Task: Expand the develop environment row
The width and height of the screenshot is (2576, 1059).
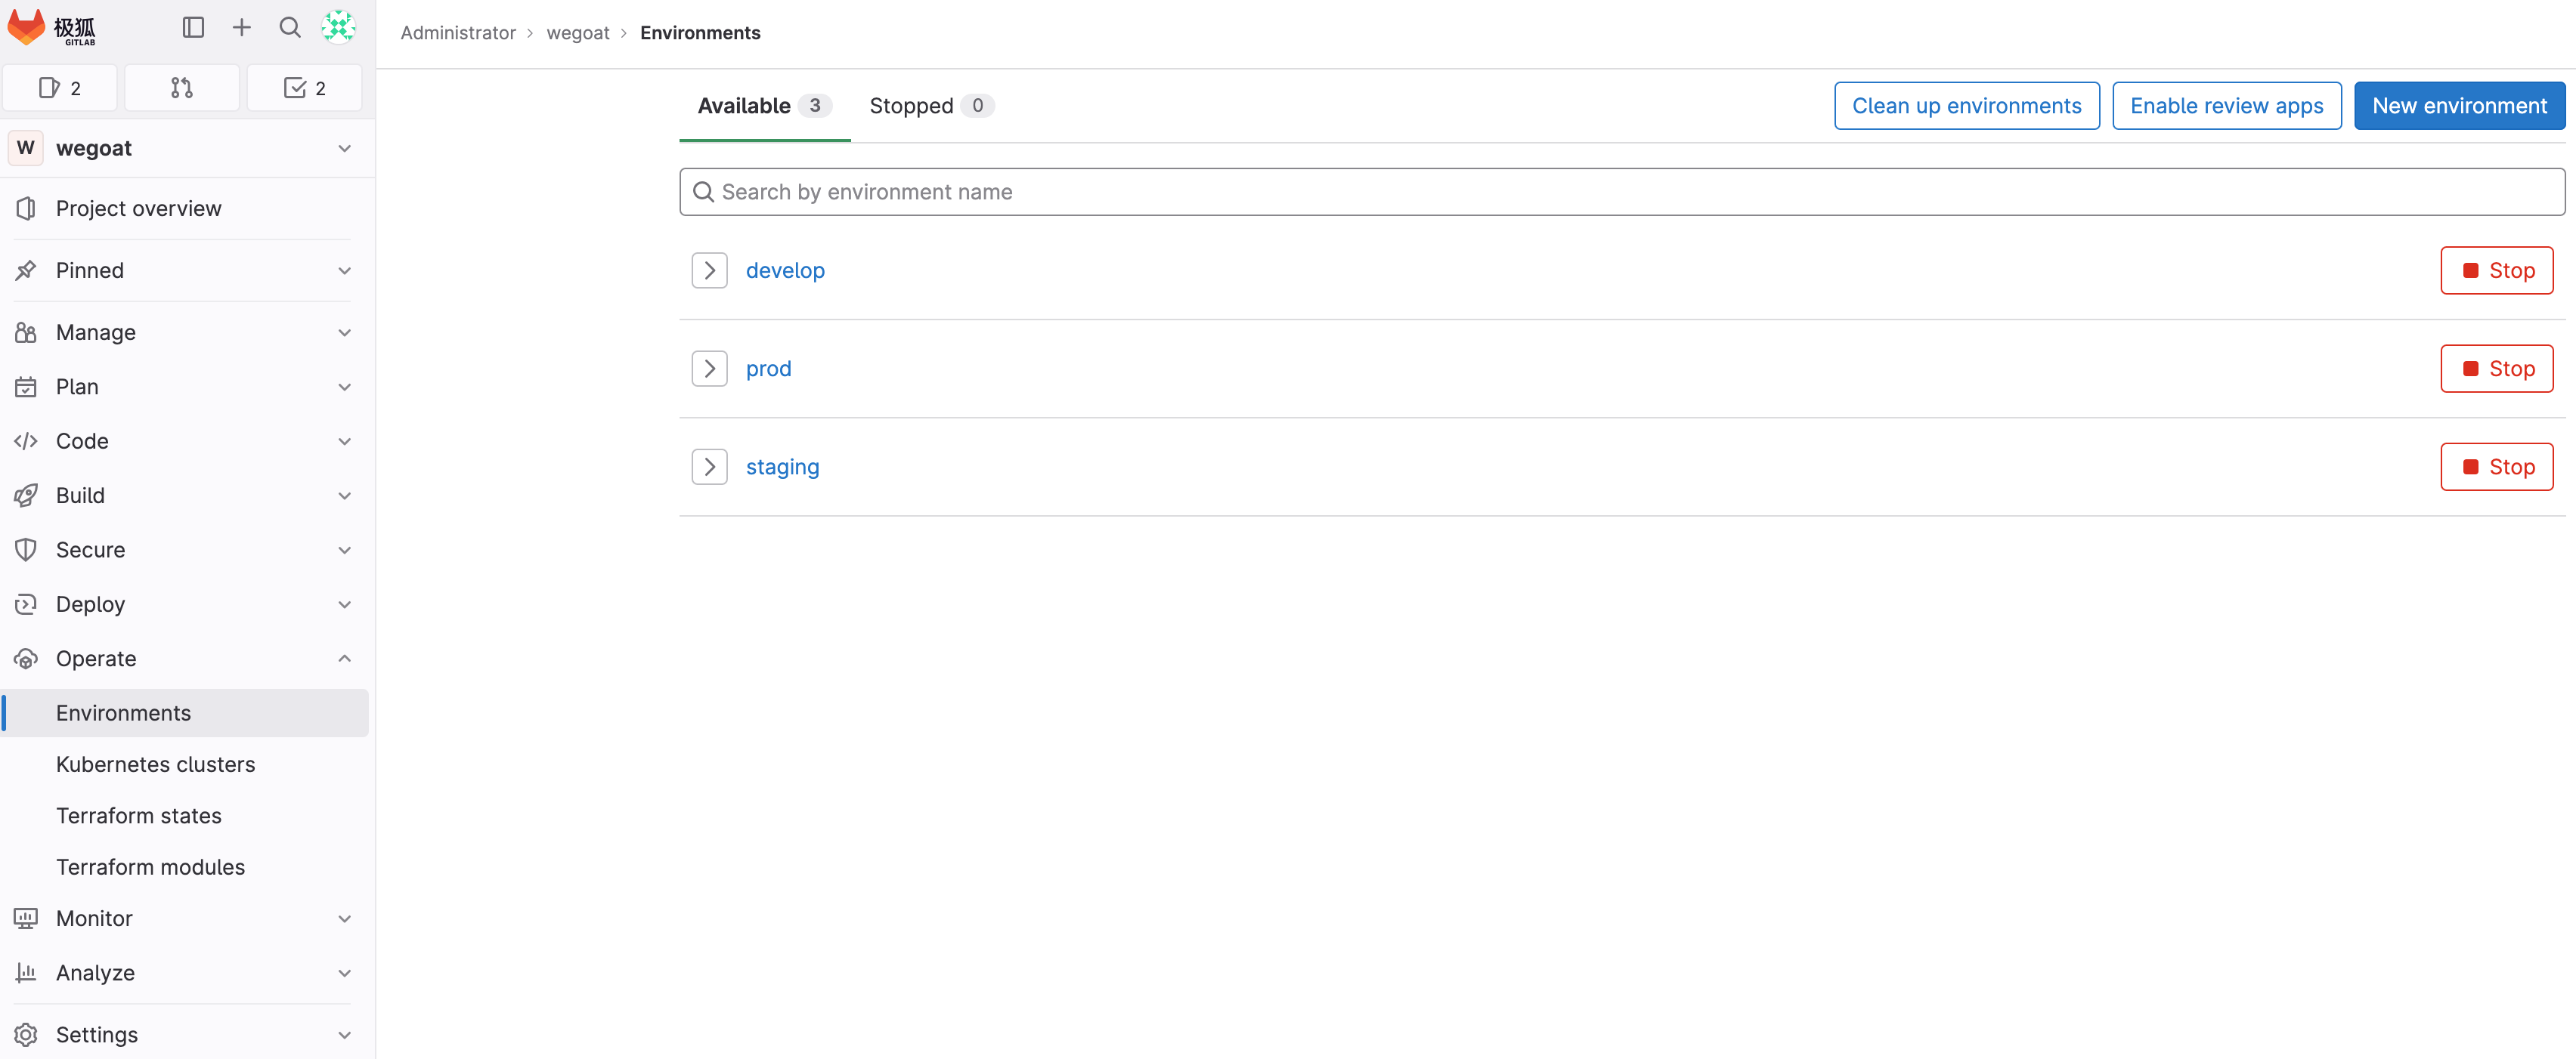Action: pos(709,270)
